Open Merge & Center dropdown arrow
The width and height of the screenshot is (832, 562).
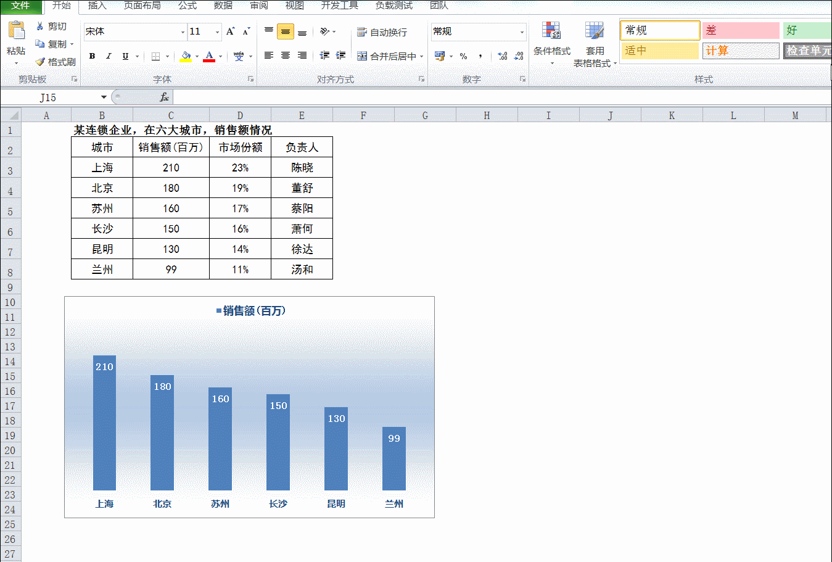click(x=422, y=56)
